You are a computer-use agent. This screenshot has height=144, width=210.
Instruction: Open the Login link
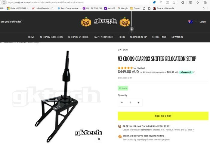pyautogui.click(x=202, y=22)
